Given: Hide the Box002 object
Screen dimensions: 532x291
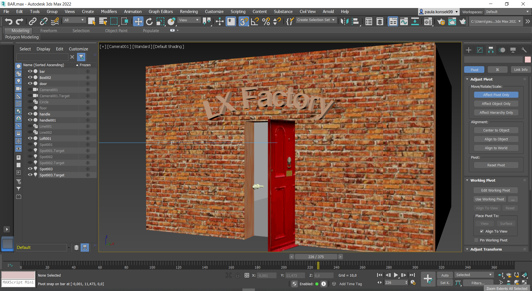Looking at the screenshot, I should pyautogui.click(x=30, y=77).
